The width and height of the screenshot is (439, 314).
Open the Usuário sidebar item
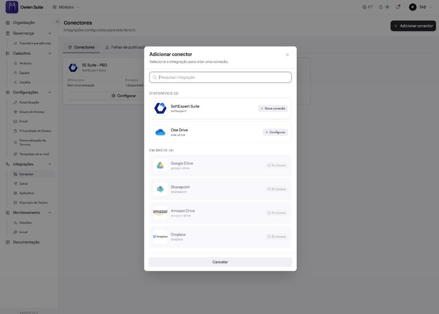click(33, 83)
